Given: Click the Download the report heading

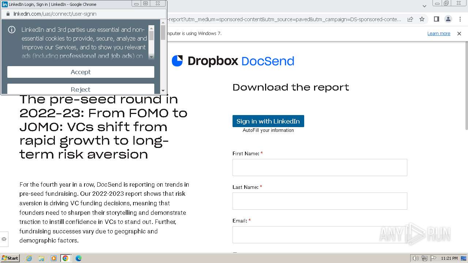Looking at the screenshot, I should click(x=291, y=87).
